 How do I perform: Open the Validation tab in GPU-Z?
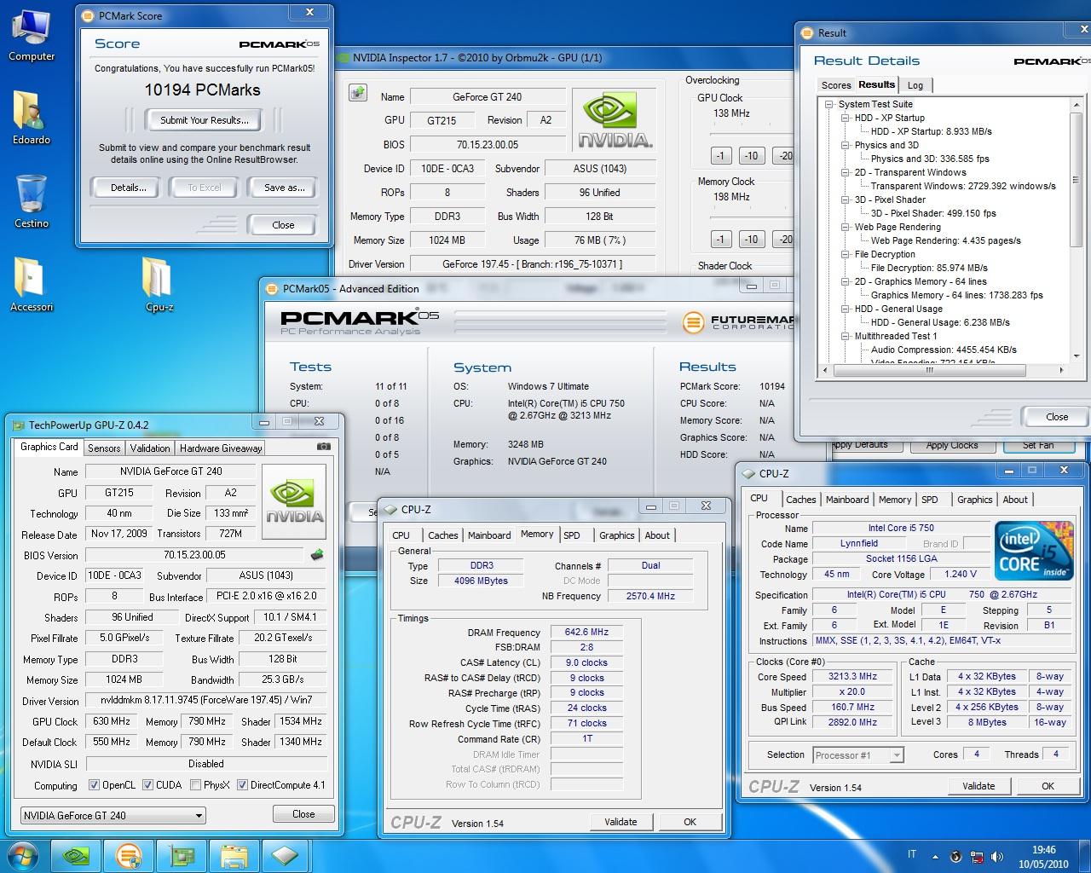tap(150, 448)
